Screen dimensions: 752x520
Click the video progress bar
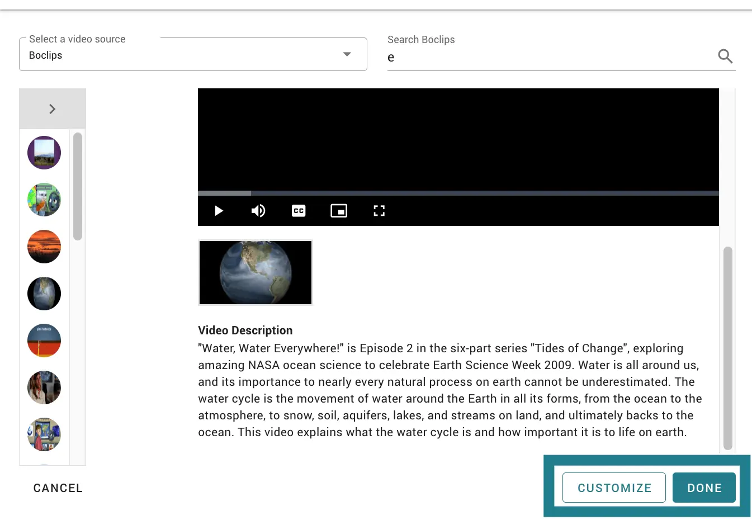click(x=458, y=193)
